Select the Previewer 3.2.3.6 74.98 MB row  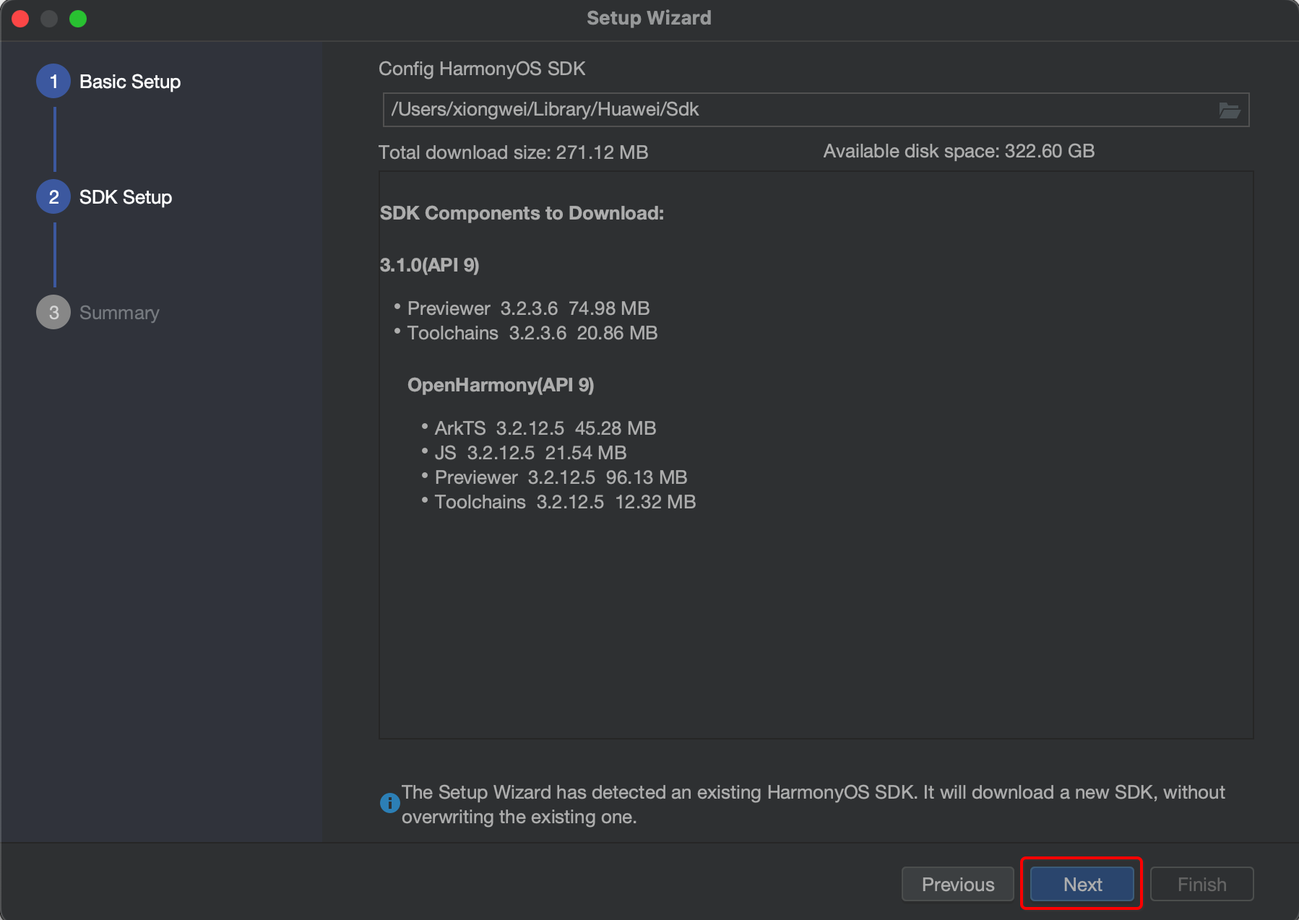528,308
